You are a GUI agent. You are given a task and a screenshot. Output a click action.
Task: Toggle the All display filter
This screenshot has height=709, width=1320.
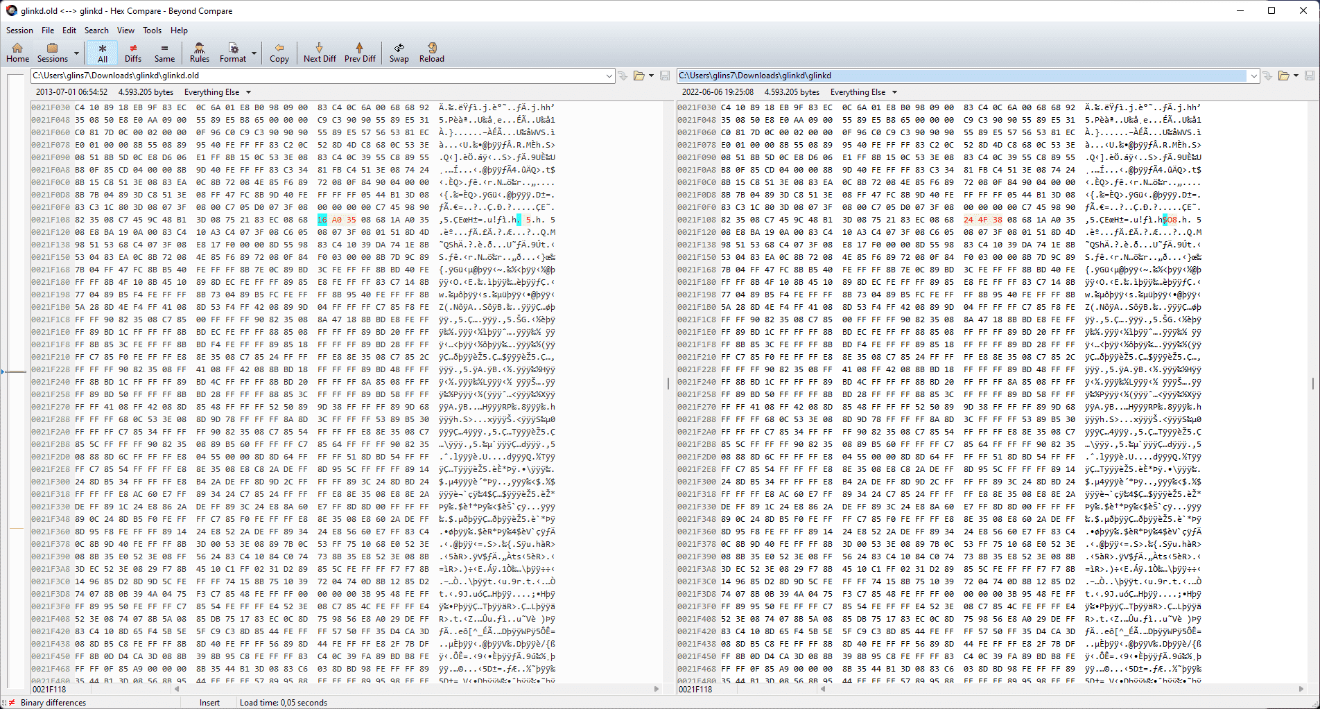tap(102, 53)
